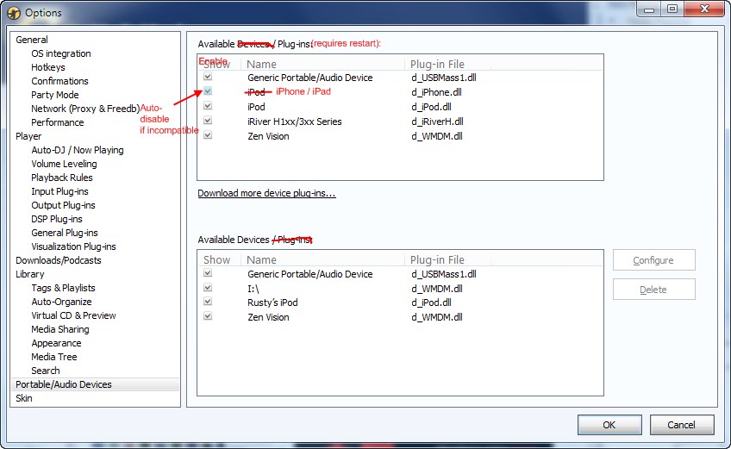Open Network (Proxy & Freedb) settings

point(84,109)
